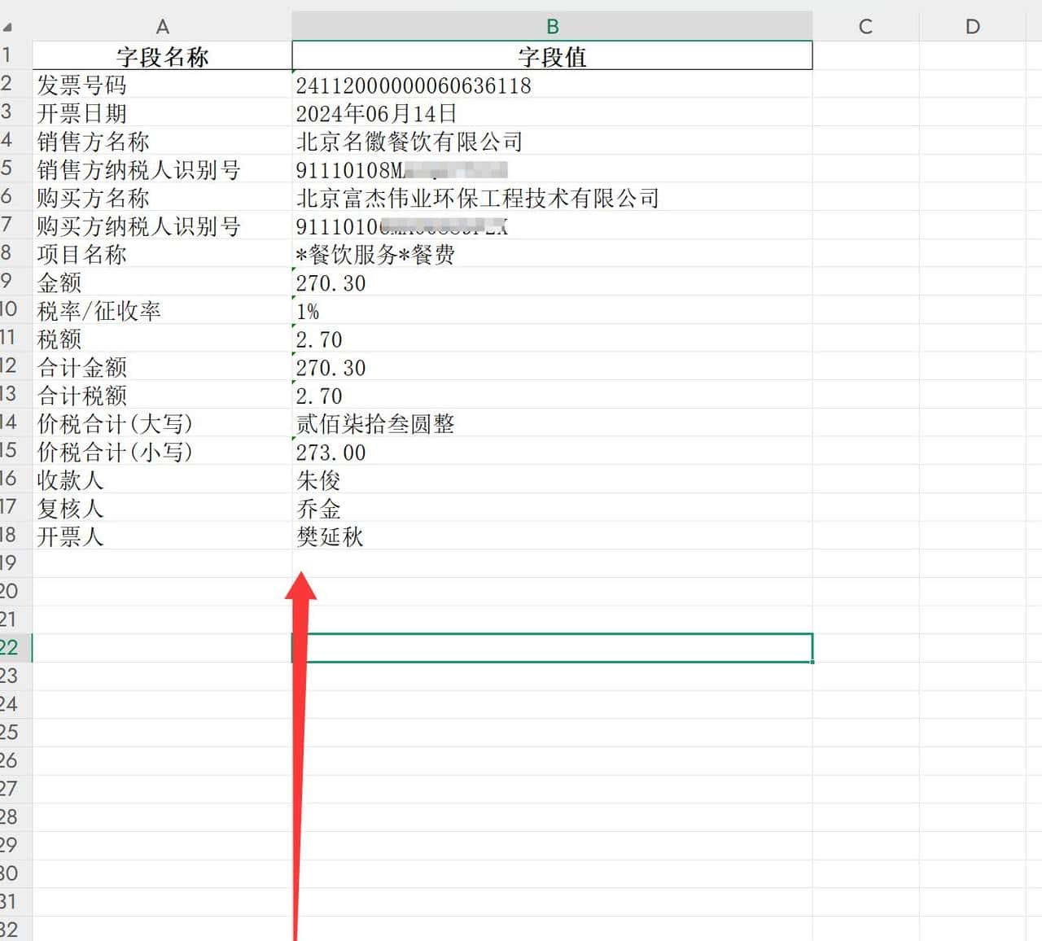Screen dimensions: 1042x941
Task: Select cell *餐饮服务*餐费
Action: 552,254
